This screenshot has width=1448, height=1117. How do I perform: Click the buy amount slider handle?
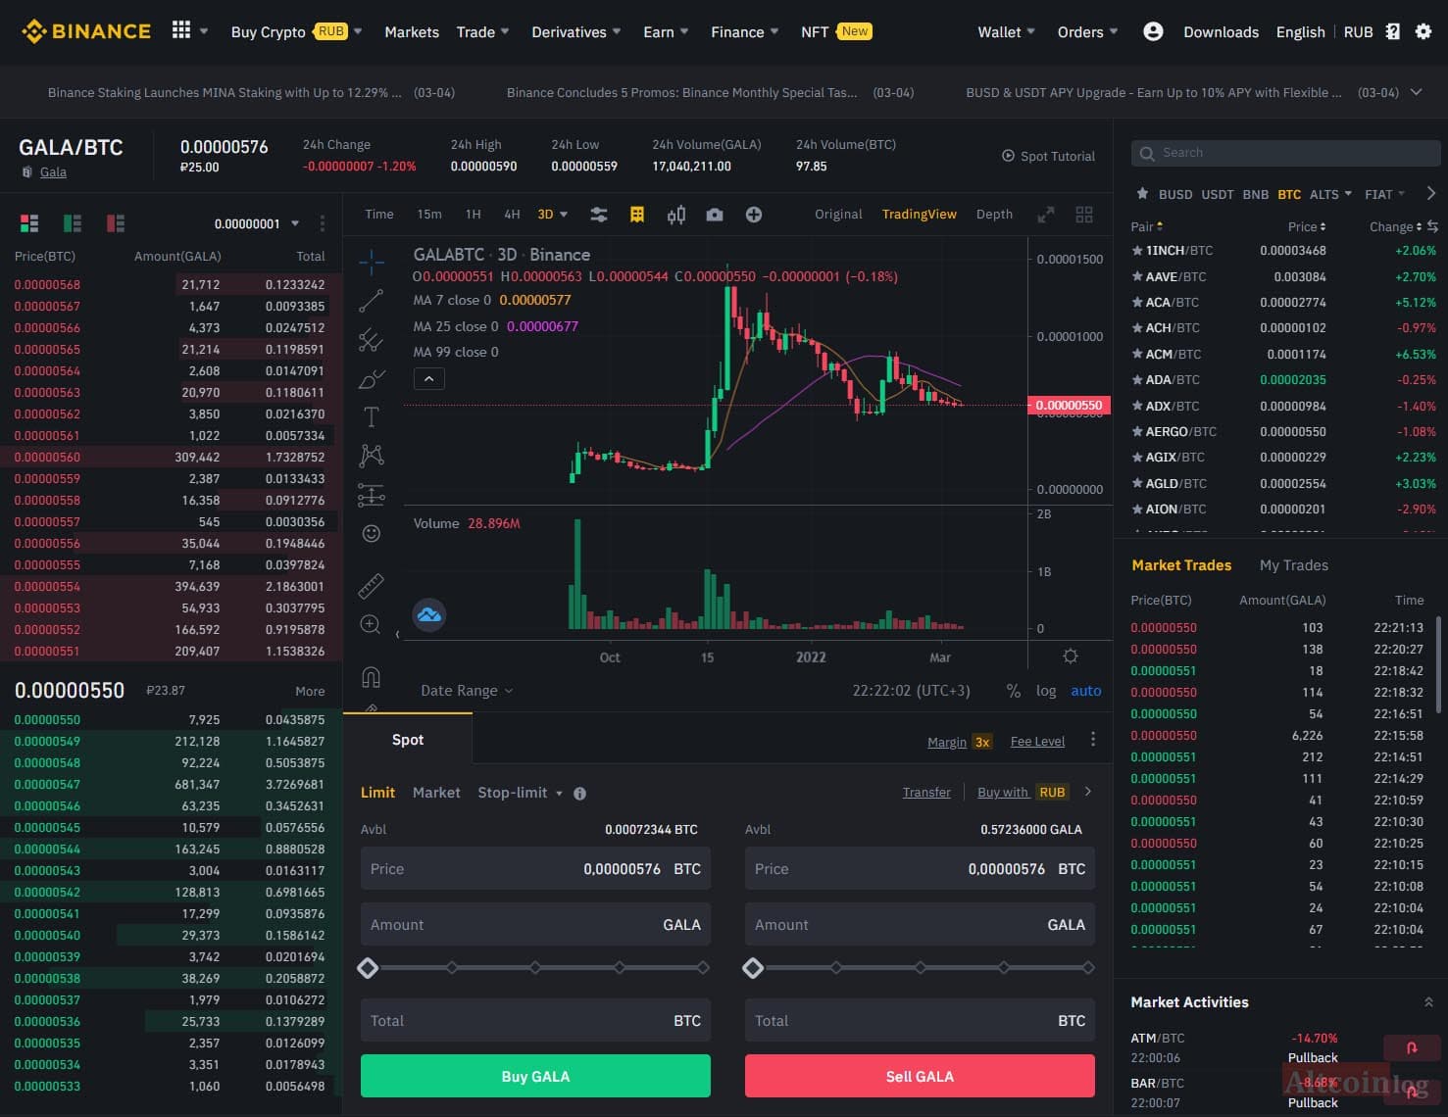coord(368,968)
